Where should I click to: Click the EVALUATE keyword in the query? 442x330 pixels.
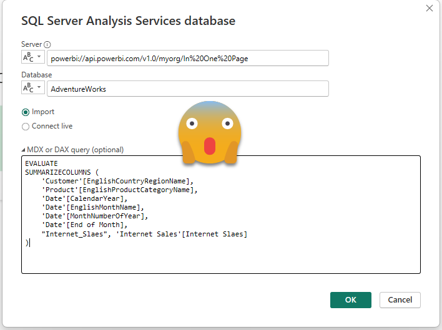click(41, 163)
